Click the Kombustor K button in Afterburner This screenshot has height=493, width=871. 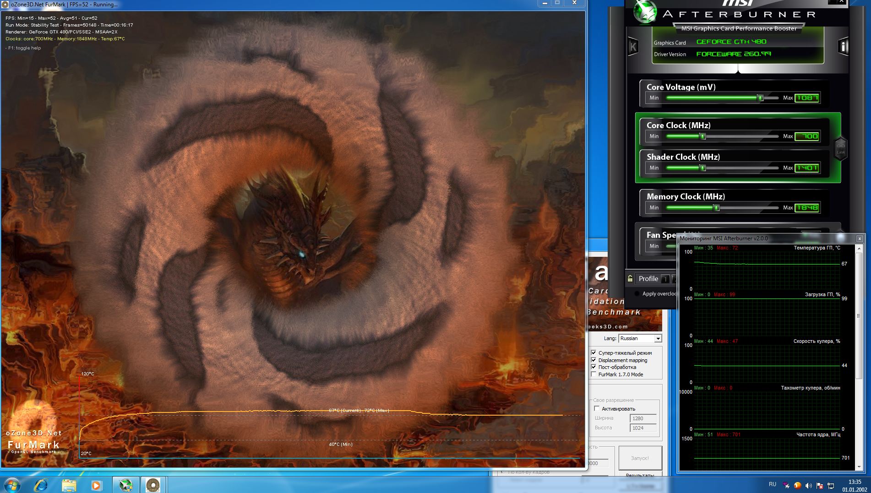coord(633,47)
